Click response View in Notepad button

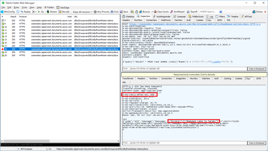(256, 143)
